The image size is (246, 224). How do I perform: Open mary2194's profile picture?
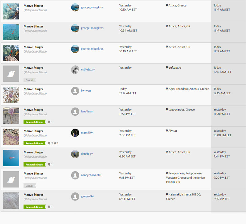(x=75, y=133)
